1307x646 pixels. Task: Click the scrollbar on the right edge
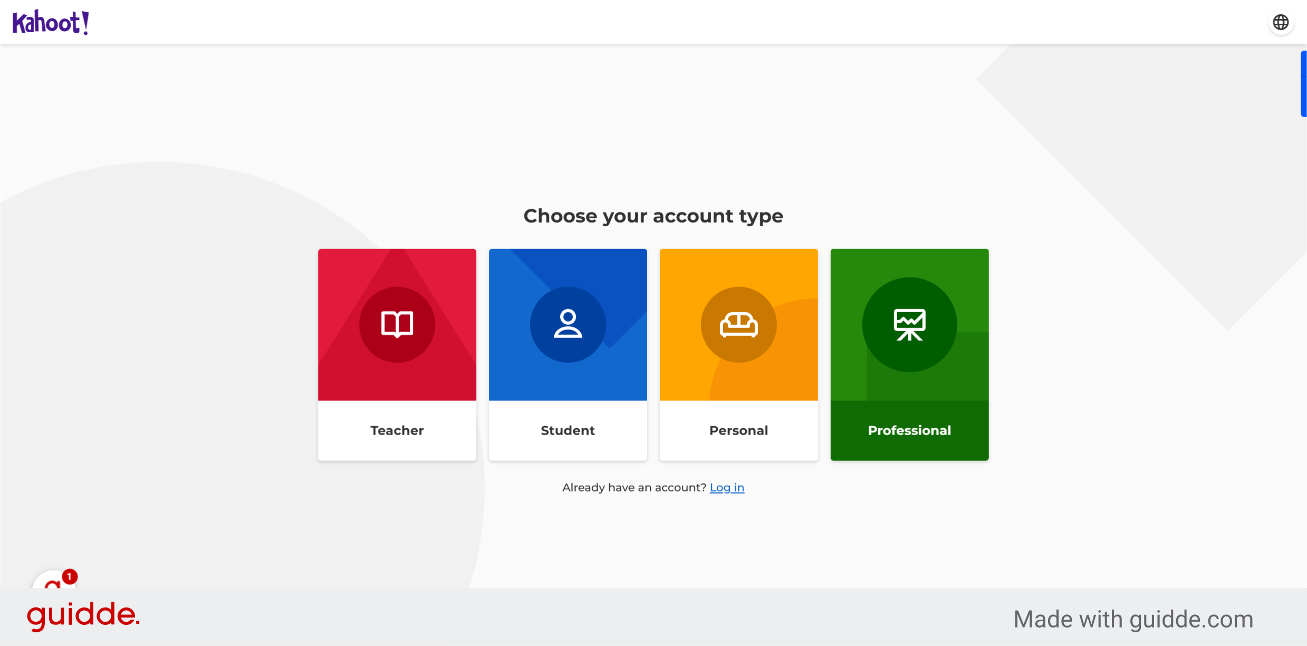[1303, 83]
